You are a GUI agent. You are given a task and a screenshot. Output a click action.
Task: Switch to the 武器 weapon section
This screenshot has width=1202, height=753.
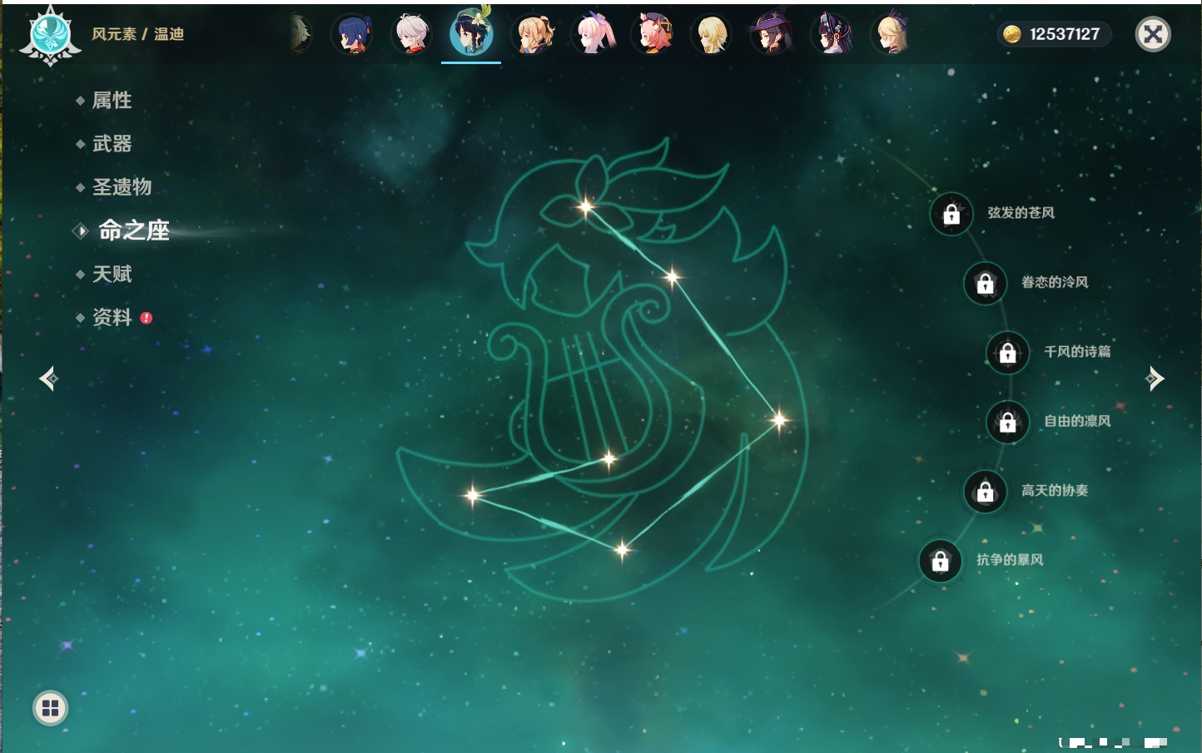(x=112, y=144)
